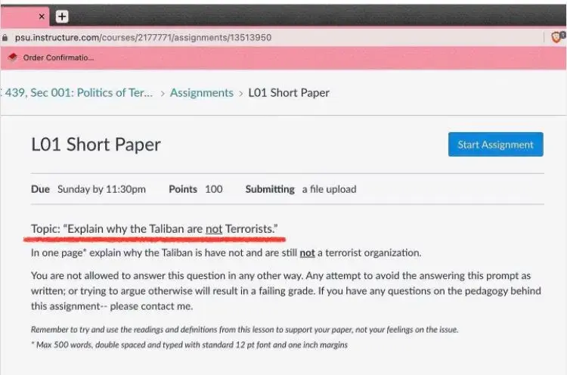Click the italic Remember to try reminder line

click(x=244, y=330)
